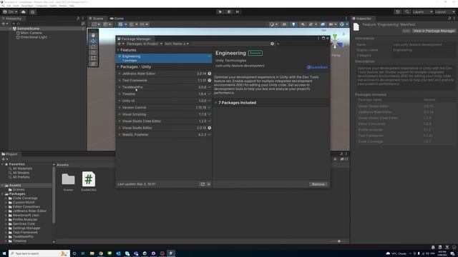Select Directional Light in Hierarchy

coord(34,37)
